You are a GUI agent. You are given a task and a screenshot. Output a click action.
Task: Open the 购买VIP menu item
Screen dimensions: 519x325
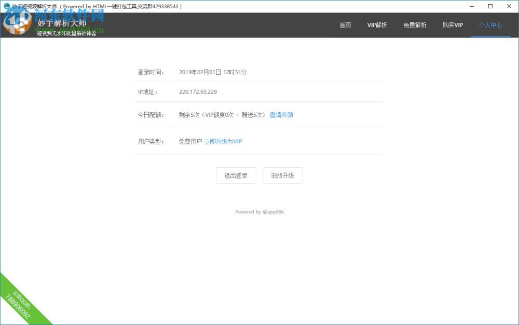[452, 24]
